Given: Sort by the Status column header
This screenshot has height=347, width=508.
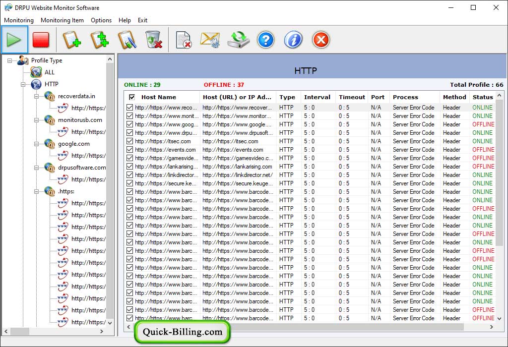Looking at the screenshot, I should coord(482,97).
